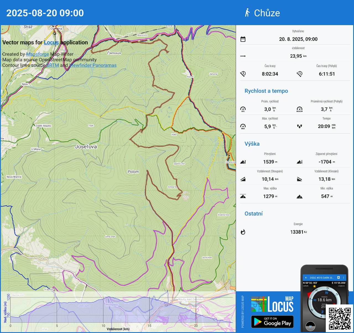
Task: Click the distance arrow icon beside 23,95 km
Action: click(x=243, y=56)
